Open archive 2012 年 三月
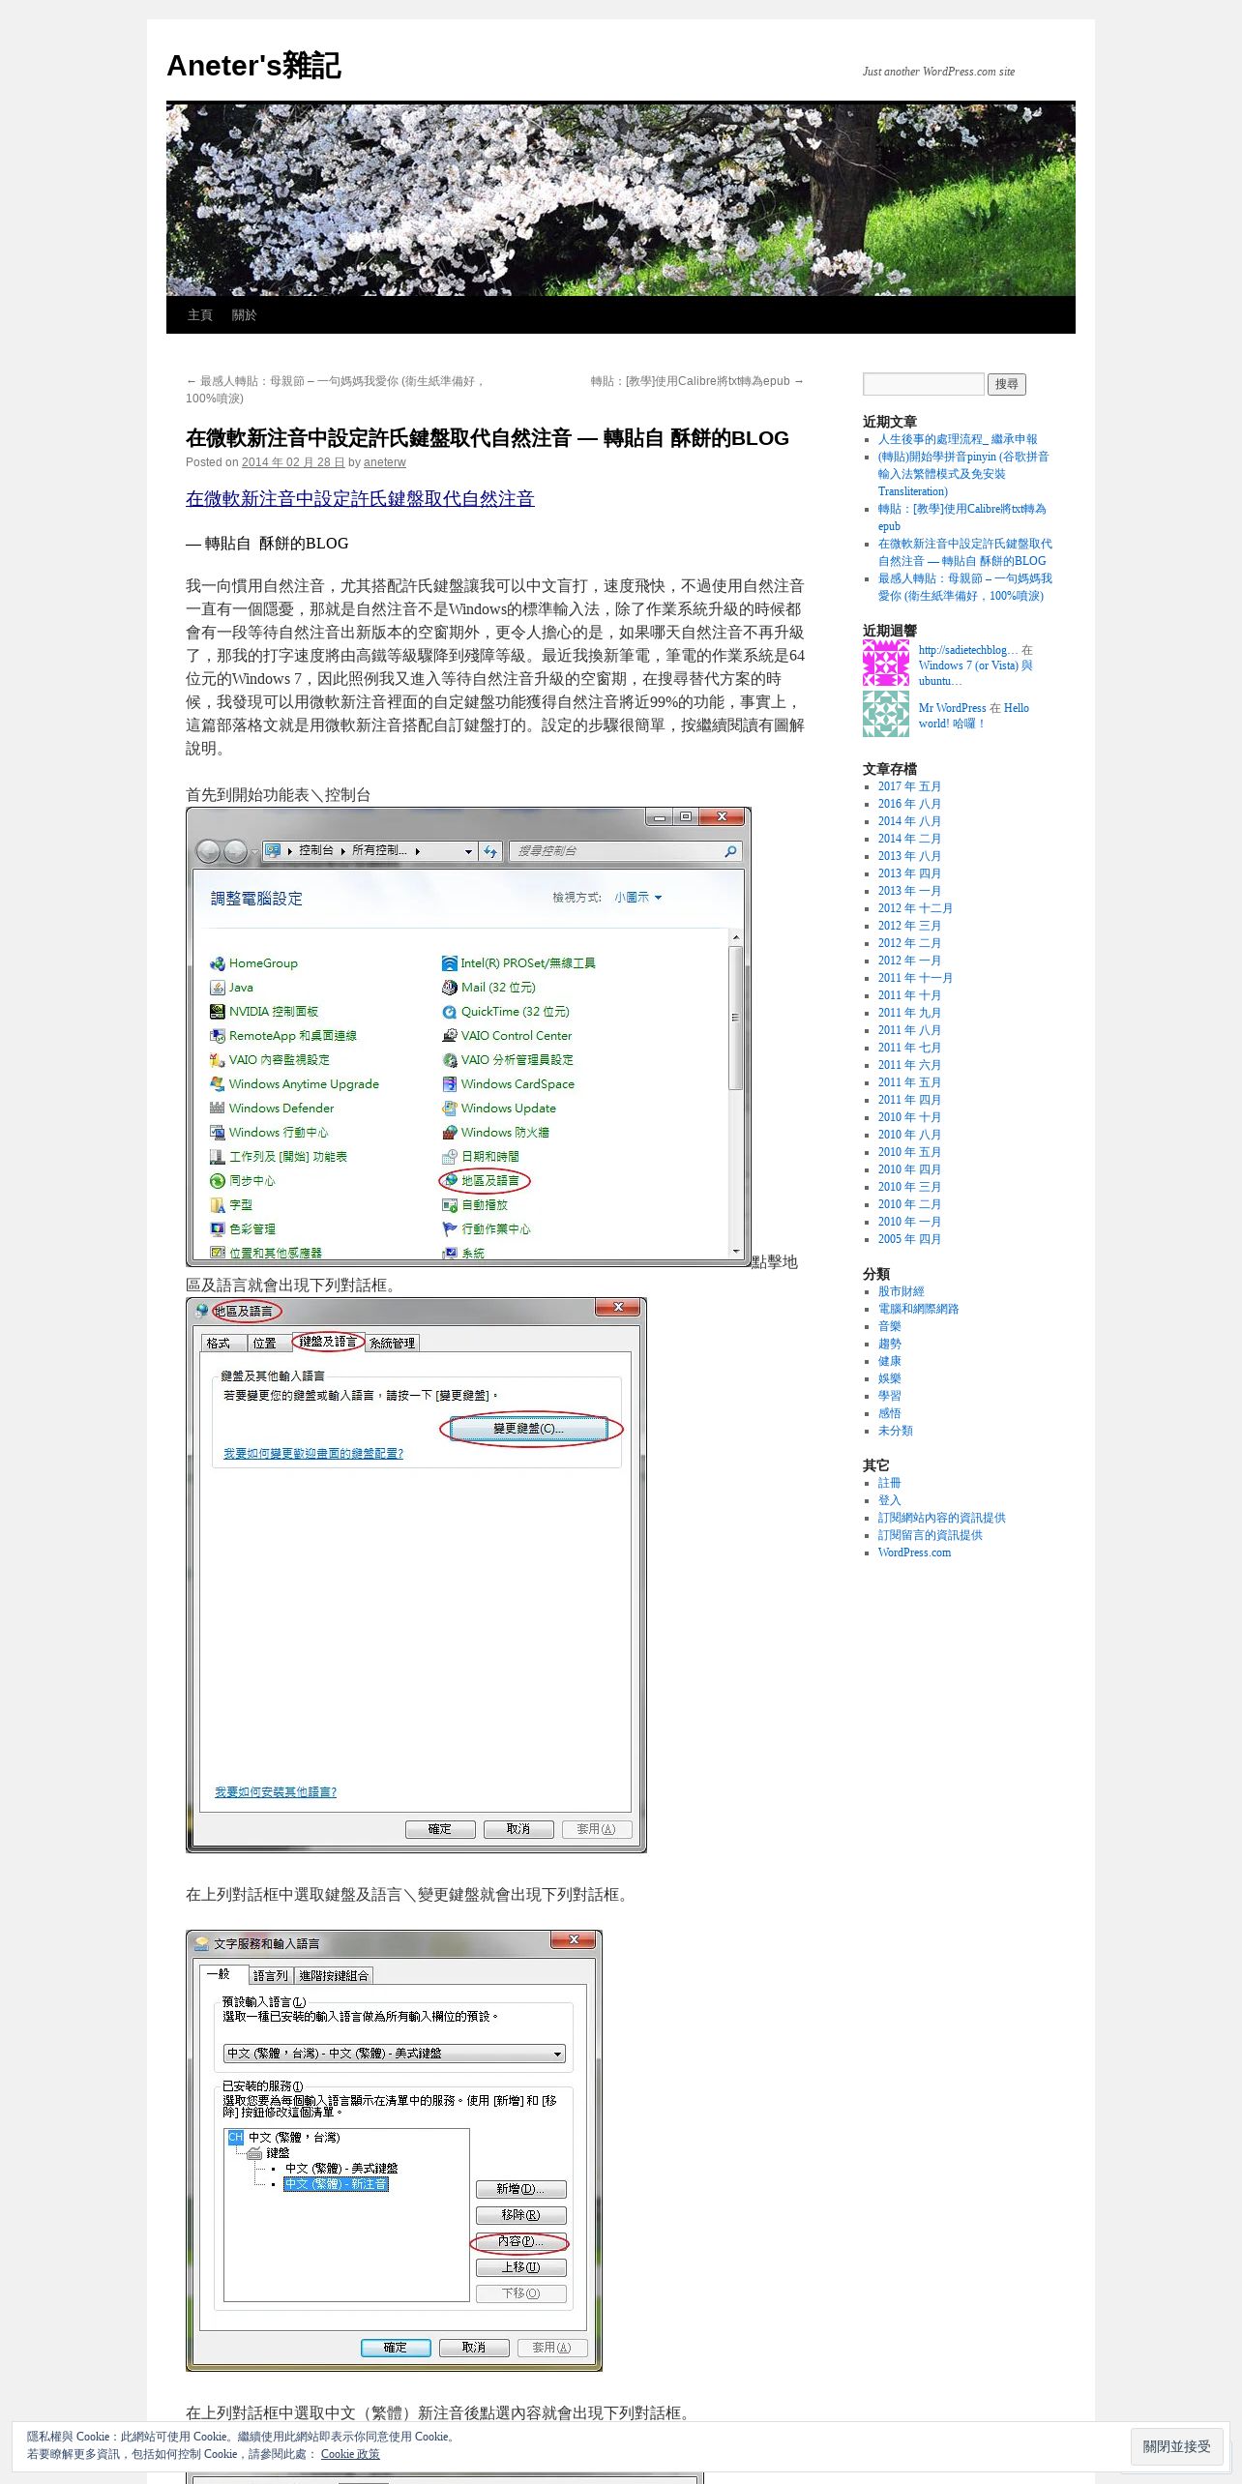Image resolution: width=1242 pixels, height=2484 pixels. [x=909, y=926]
